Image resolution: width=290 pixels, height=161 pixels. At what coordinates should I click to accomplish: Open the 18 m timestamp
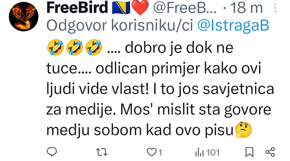point(247,8)
